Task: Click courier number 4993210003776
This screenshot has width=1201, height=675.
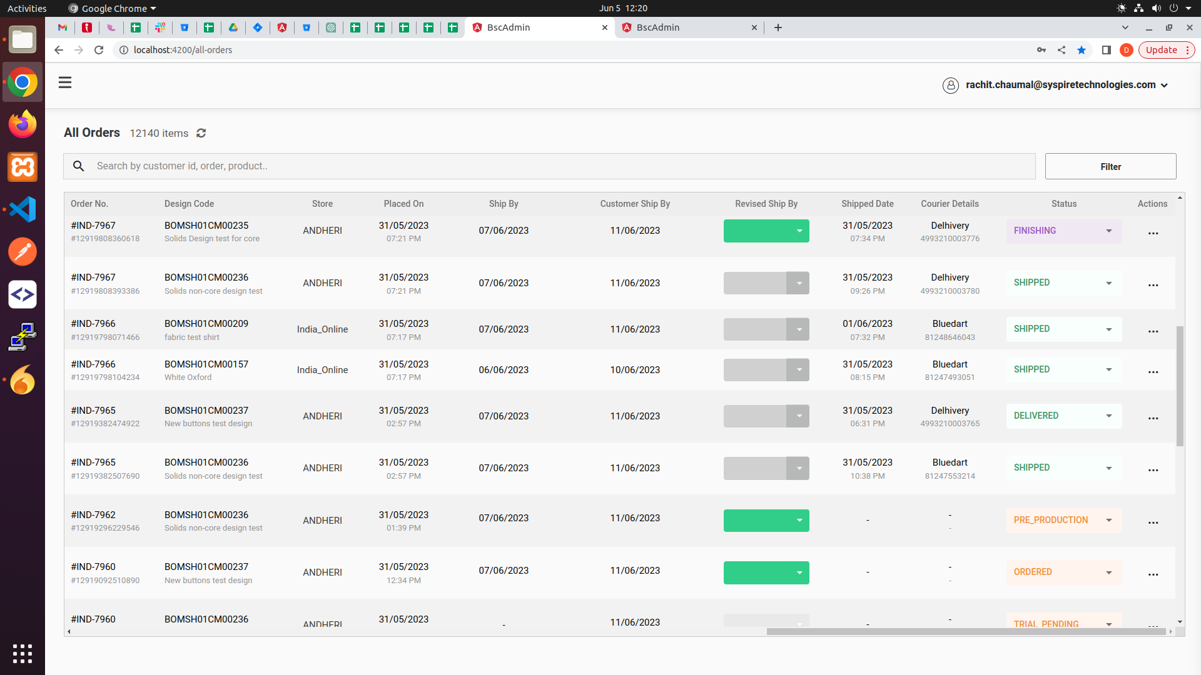Action: pyautogui.click(x=950, y=239)
